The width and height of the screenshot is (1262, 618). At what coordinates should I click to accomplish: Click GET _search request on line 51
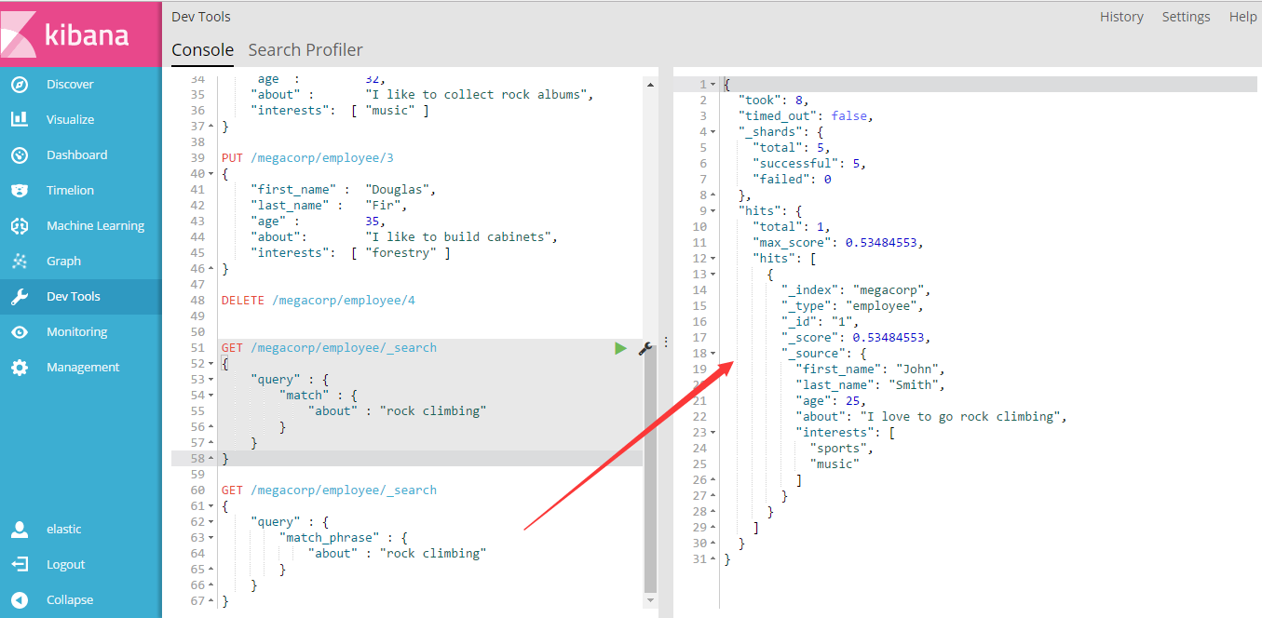pyautogui.click(x=329, y=348)
